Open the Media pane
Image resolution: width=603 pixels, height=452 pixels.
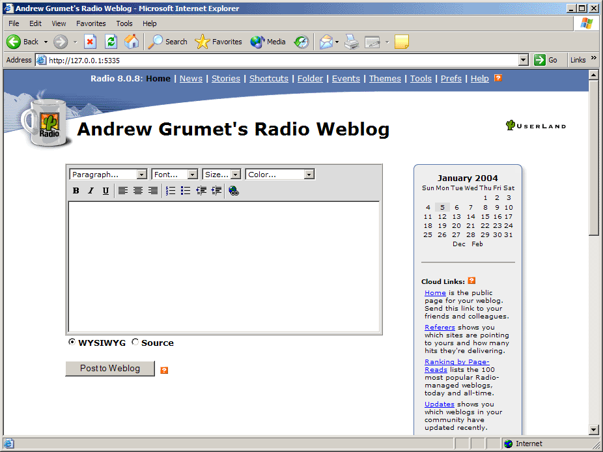coord(268,42)
